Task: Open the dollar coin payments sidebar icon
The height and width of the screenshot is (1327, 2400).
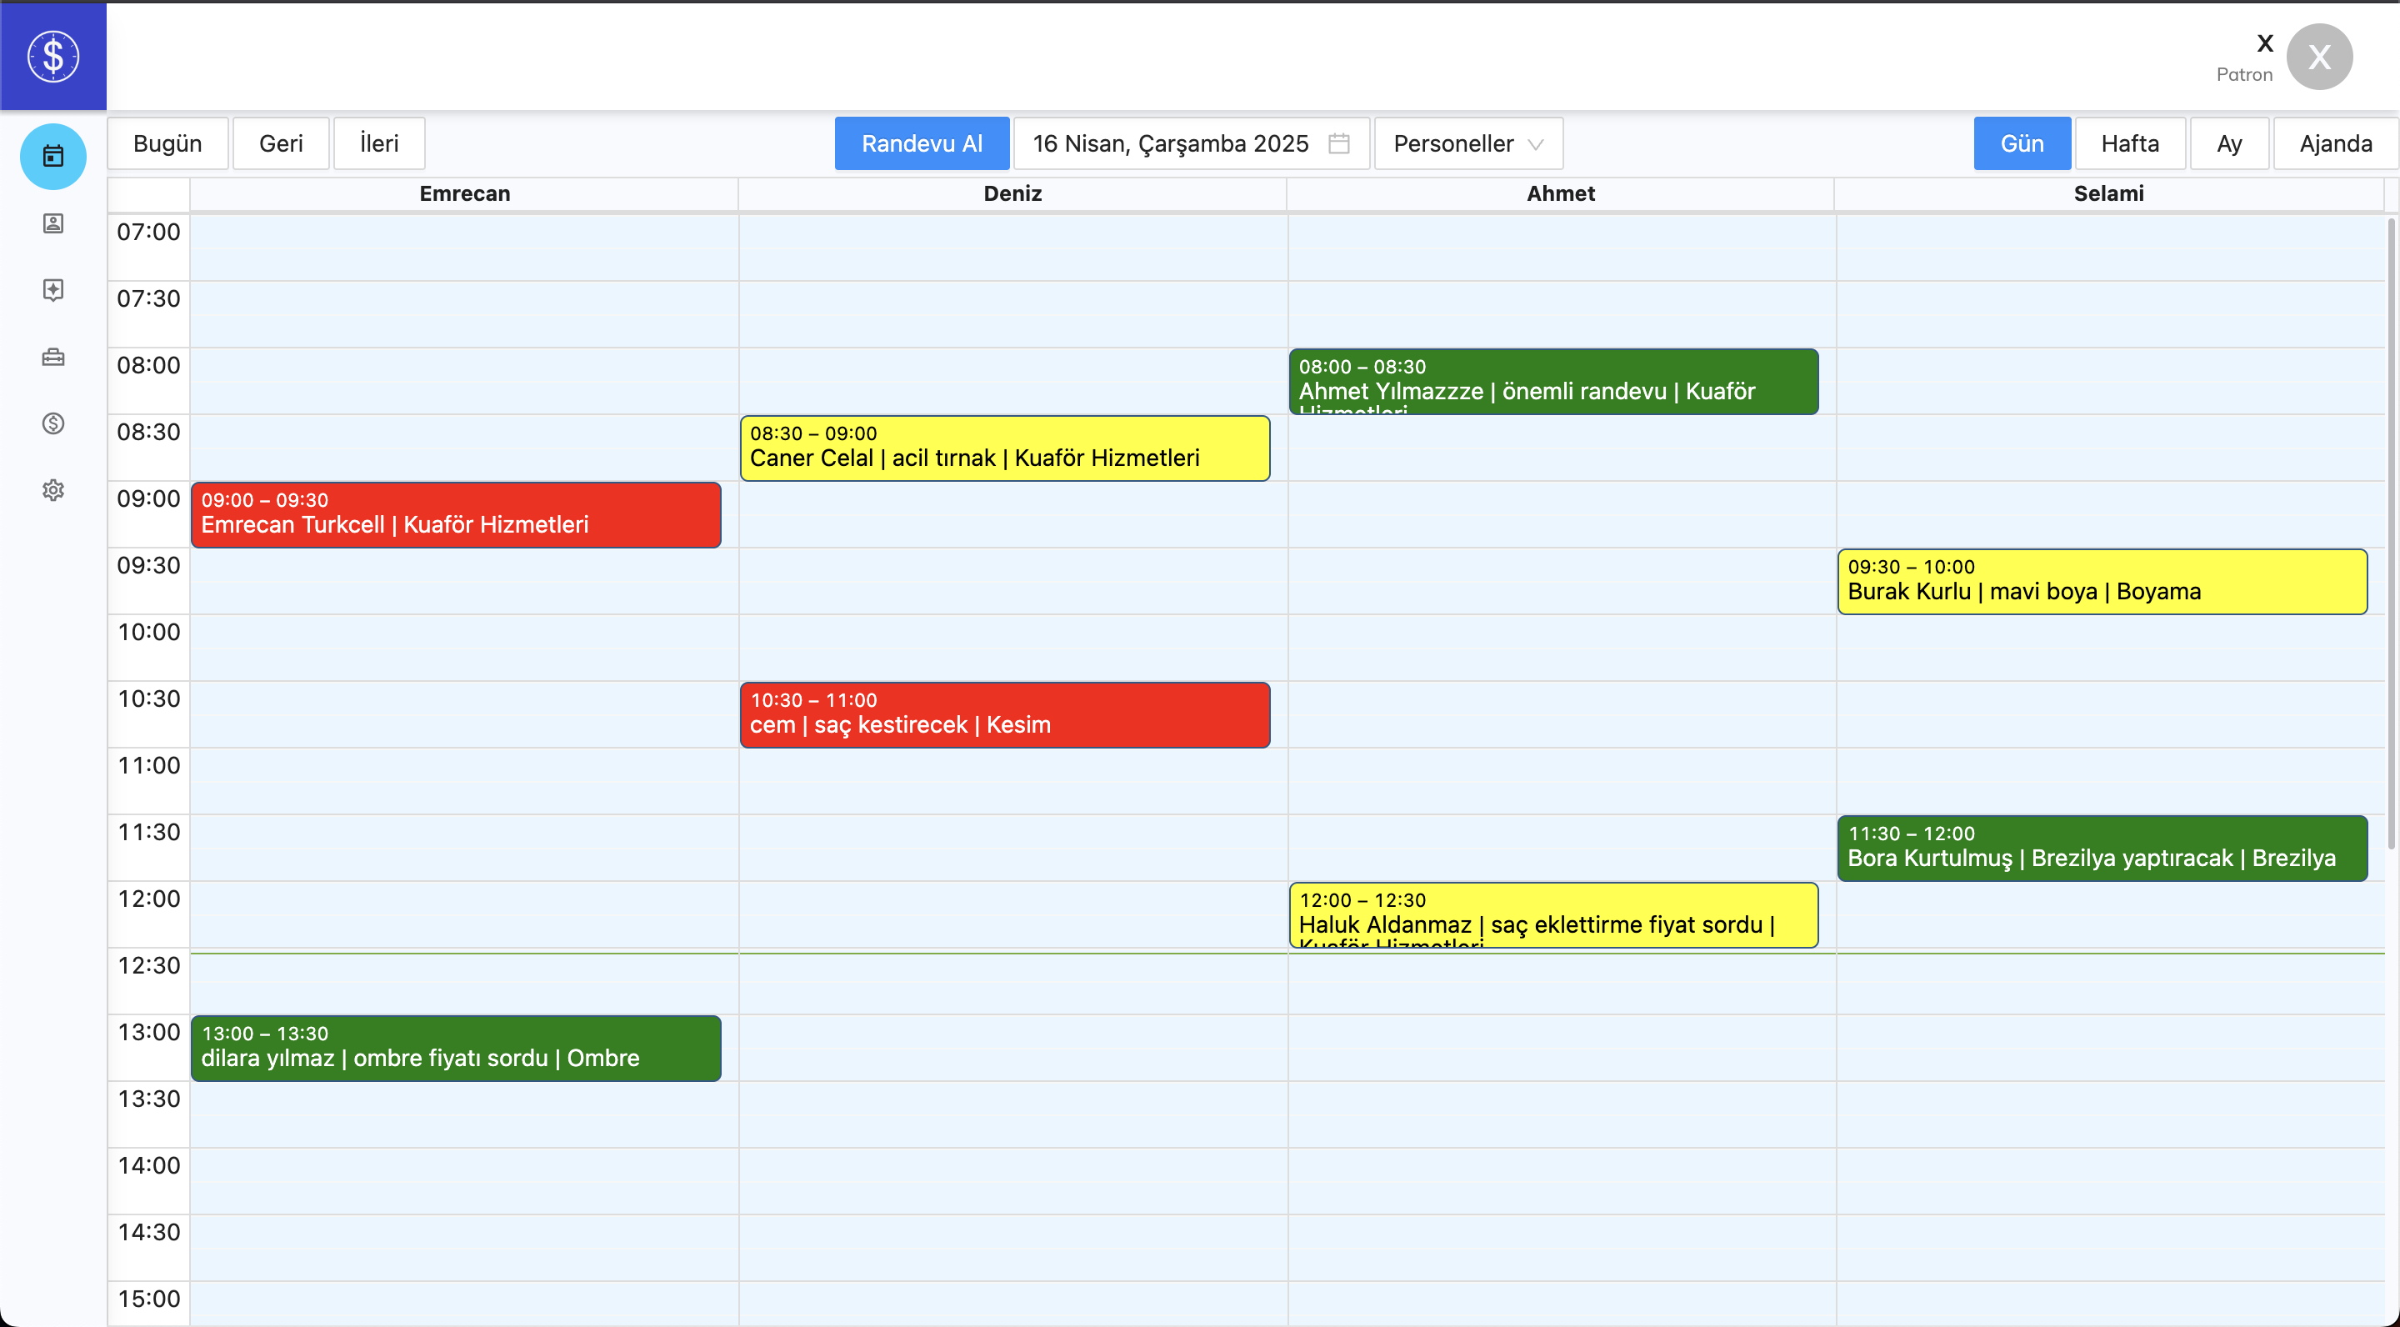Action: tap(53, 423)
